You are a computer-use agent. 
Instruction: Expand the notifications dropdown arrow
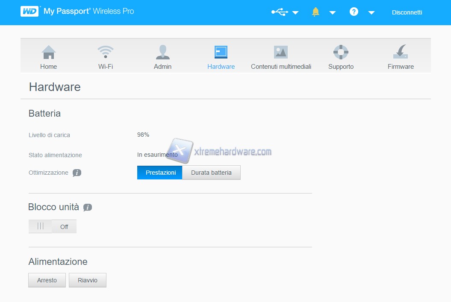click(333, 13)
